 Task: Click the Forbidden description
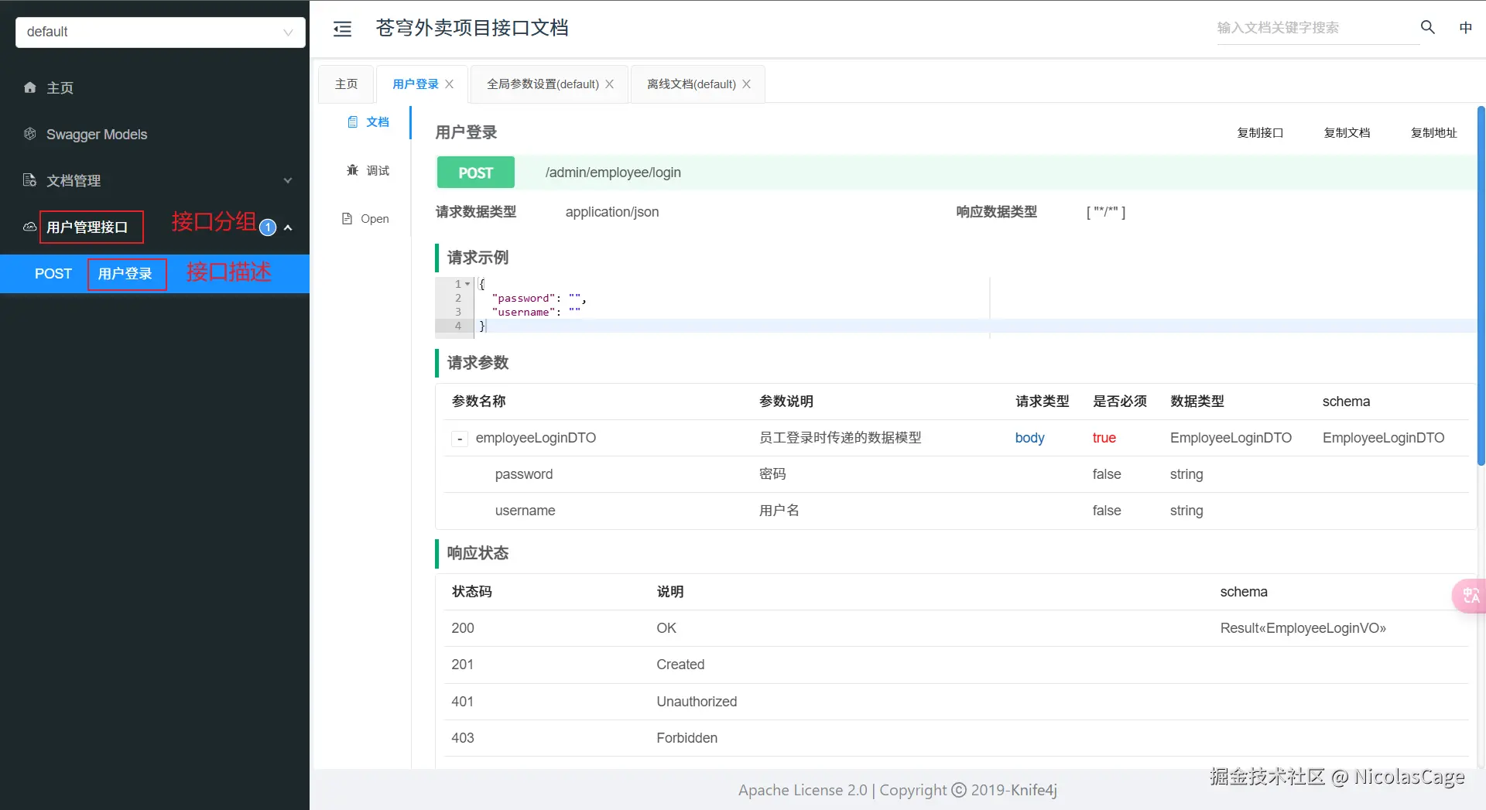(x=687, y=738)
